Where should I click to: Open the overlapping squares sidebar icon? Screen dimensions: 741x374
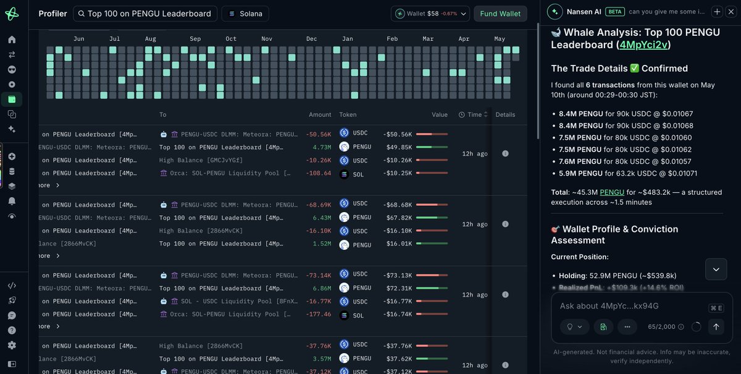coord(12,114)
